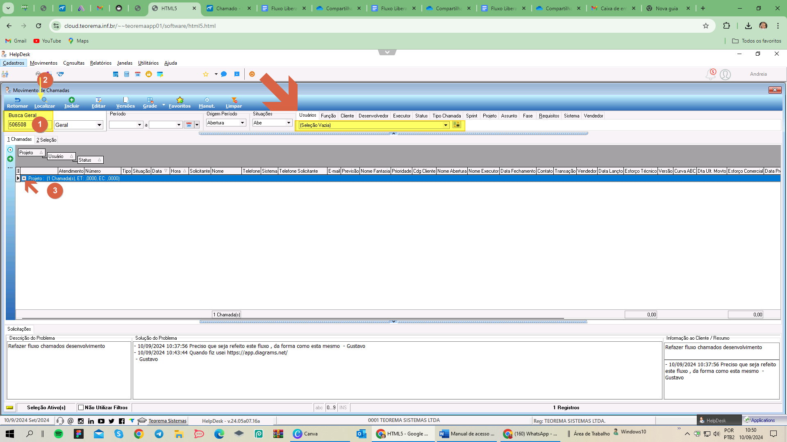Click the green add-group circle icon
The height and width of the screenshot is (442, 787).
pos(10,159)
